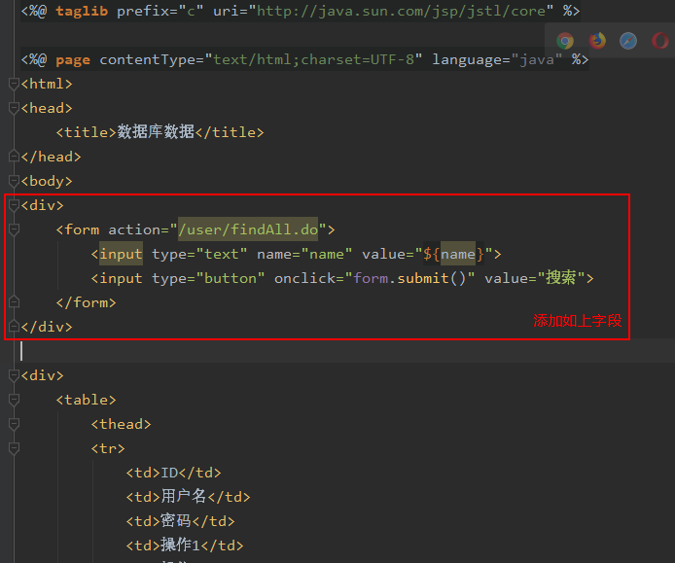
Task: Collapse the closing </head> fold marker
Action: tap(14, 157)
